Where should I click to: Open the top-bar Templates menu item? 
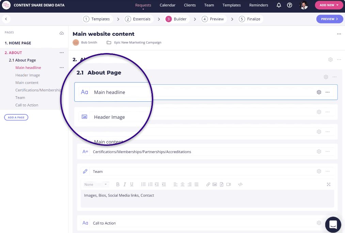click(232, 5)
